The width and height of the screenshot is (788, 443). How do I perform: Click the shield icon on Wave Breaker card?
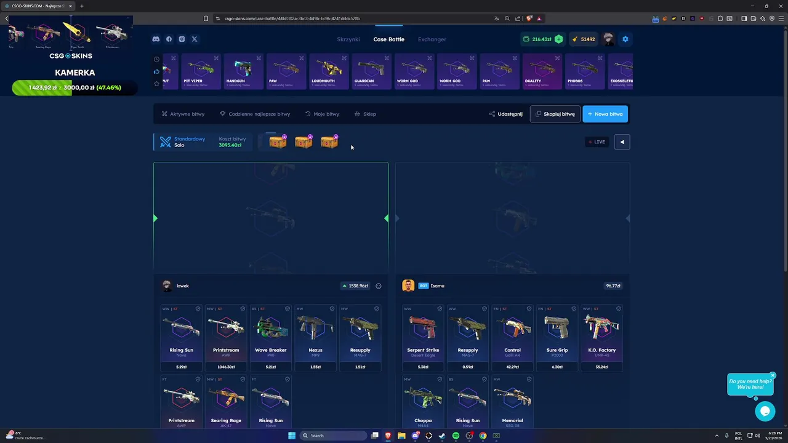tap(287, 309)
